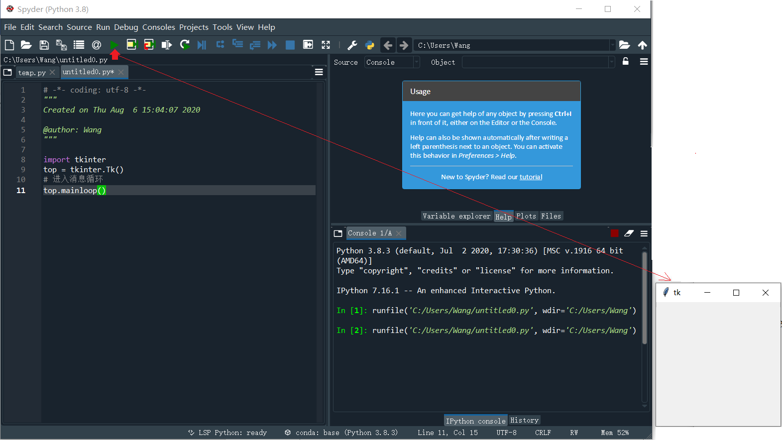
Task: Run current cell and advance to next
Action: pos(149,45)
